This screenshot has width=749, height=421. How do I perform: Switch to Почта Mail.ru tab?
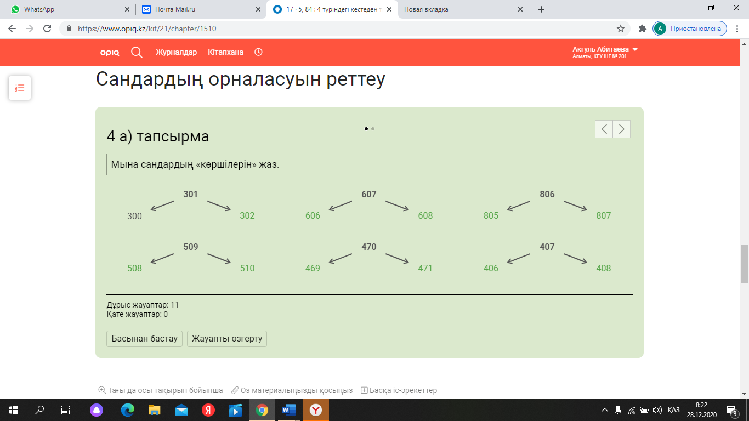click(x=201, y=9)
